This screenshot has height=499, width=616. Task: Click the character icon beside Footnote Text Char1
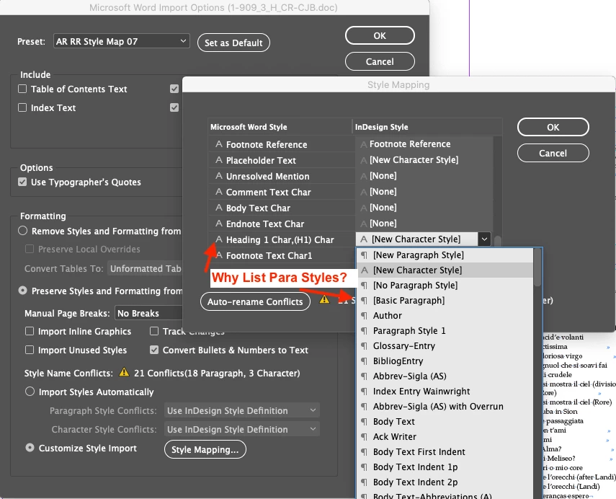pyautogui.click(x=219, y=255)
